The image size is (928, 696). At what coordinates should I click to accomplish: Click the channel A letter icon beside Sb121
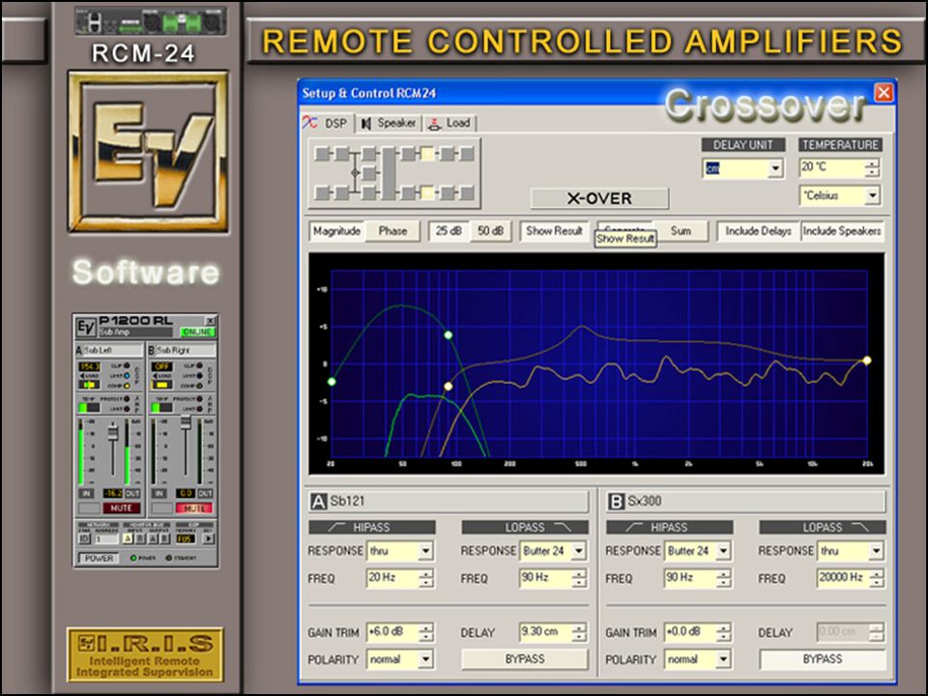pyautogui.click(x=318, y=502)
